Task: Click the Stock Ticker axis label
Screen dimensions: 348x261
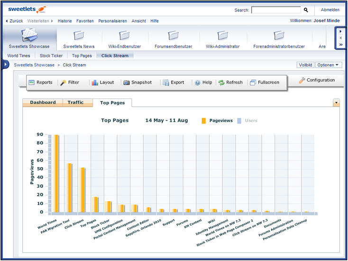Action: click(x=100, y=224)
